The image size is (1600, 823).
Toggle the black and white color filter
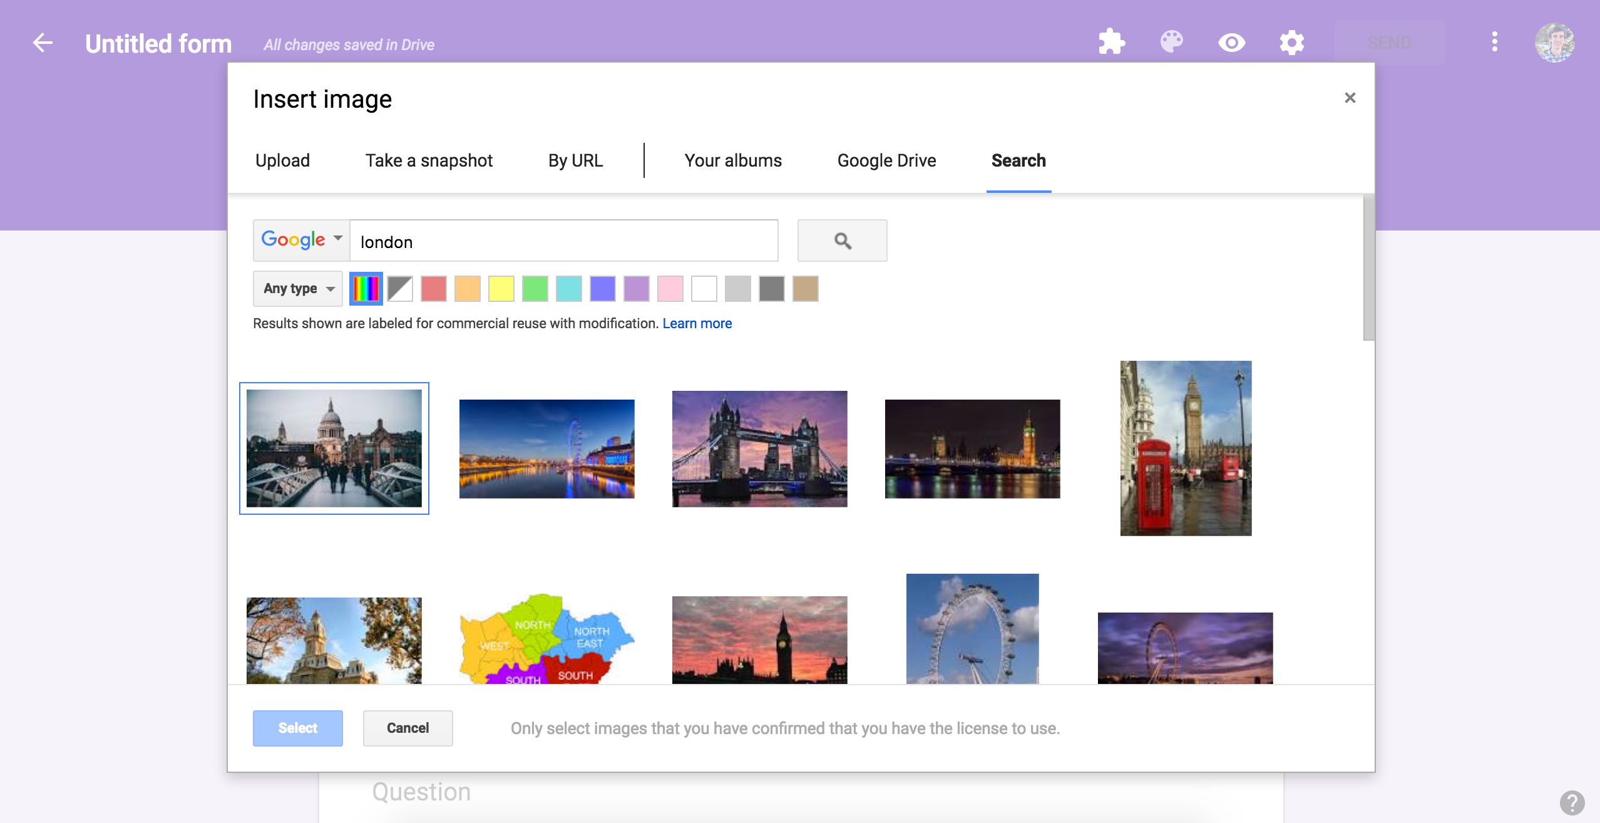point(400,289)
